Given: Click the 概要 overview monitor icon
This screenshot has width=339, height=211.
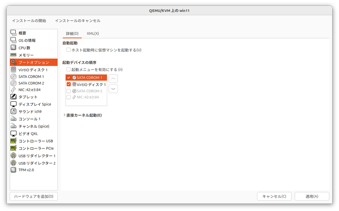Looking at the screenshot, I should tap(14, 33).
